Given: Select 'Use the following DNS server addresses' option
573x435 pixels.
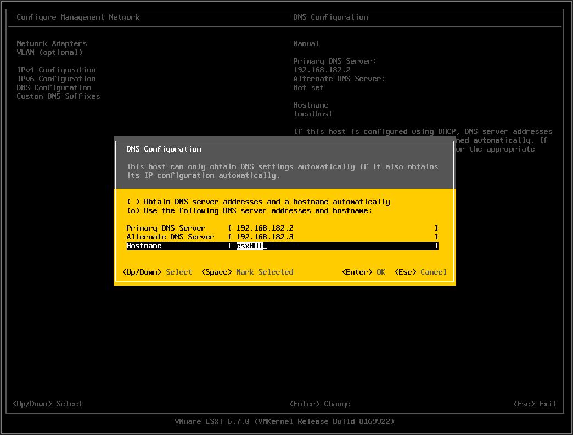Looking at the screenshot, I should [249, 210].
